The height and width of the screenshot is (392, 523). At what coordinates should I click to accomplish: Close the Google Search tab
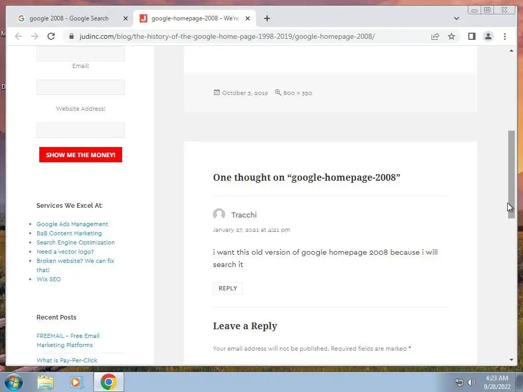click(x=126, y=18)
